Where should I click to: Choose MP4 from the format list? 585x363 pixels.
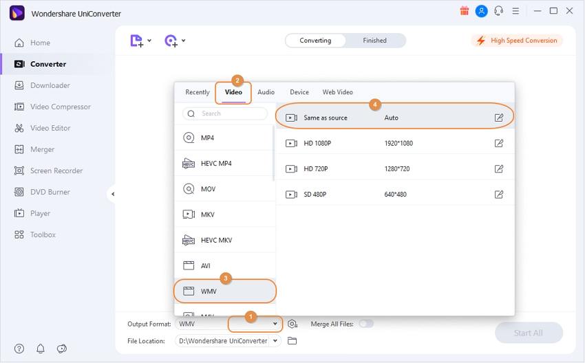(x=224, y=138)
